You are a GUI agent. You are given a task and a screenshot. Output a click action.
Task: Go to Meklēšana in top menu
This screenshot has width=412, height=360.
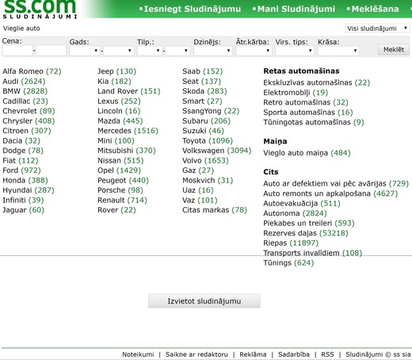click(373, 9)
